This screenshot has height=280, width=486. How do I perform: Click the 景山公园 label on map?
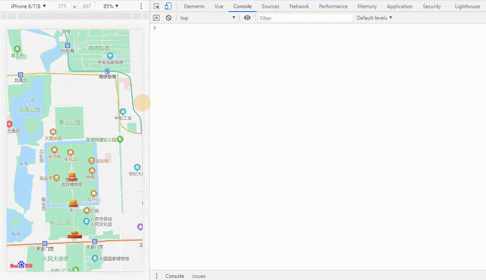70,122
